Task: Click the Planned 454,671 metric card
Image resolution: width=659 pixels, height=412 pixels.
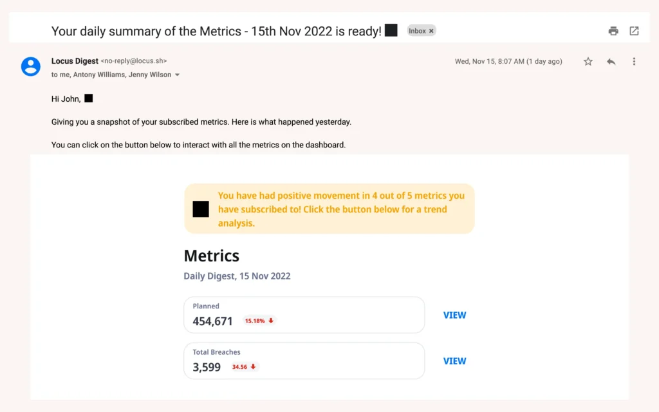Action: click(304, 315)
